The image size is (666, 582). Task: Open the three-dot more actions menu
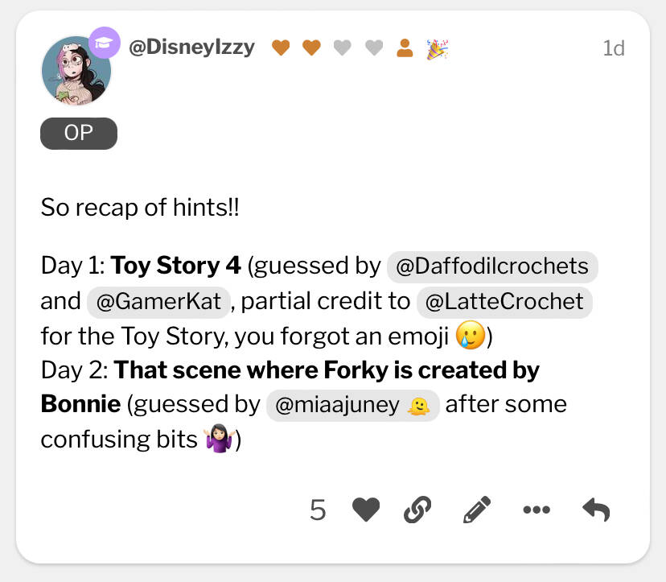click(x=536, y=510)
